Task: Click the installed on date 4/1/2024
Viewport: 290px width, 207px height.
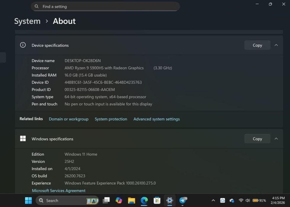Action: pyautogui.click(x=73, y=169)
